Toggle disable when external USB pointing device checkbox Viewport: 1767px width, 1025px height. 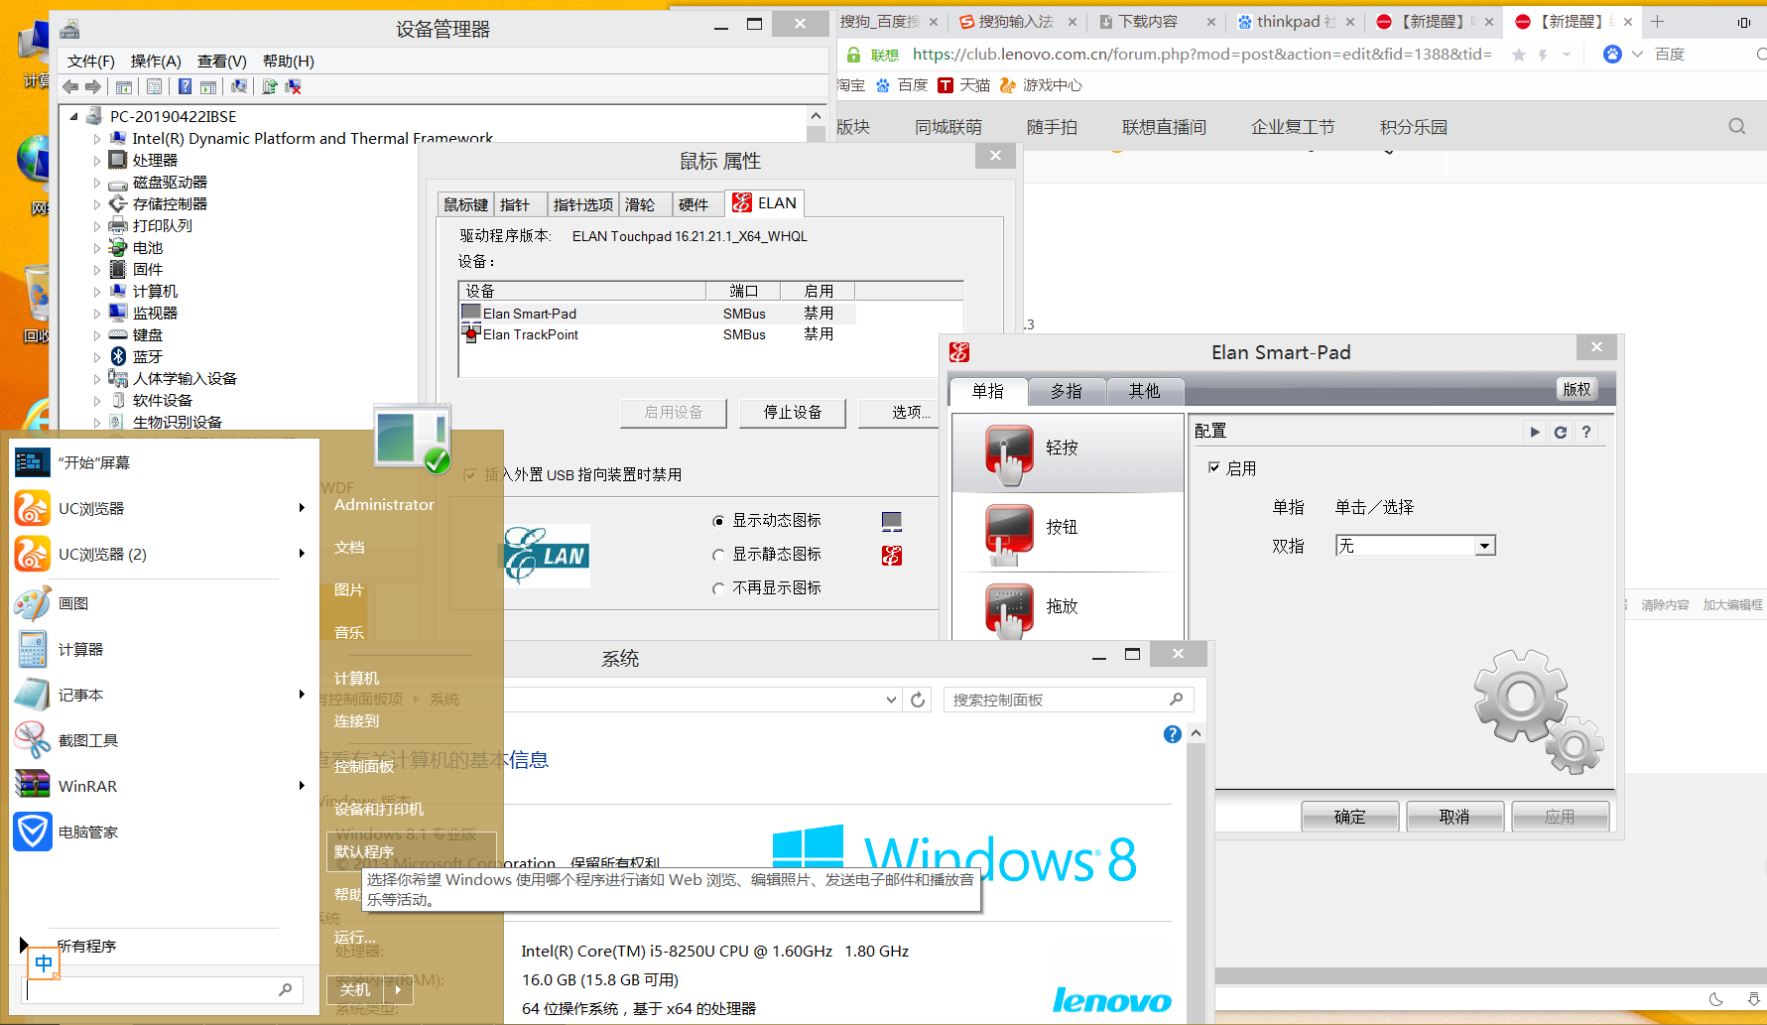click(471, 474)
